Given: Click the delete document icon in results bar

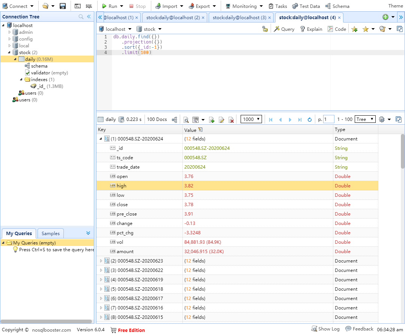Looking at the screenshot, I should [x=231, y=119].
